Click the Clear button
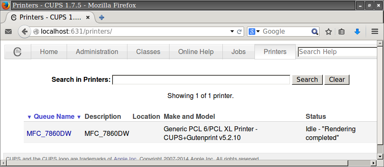The height and width of the screenshot is (167, 384). (337, 80)
